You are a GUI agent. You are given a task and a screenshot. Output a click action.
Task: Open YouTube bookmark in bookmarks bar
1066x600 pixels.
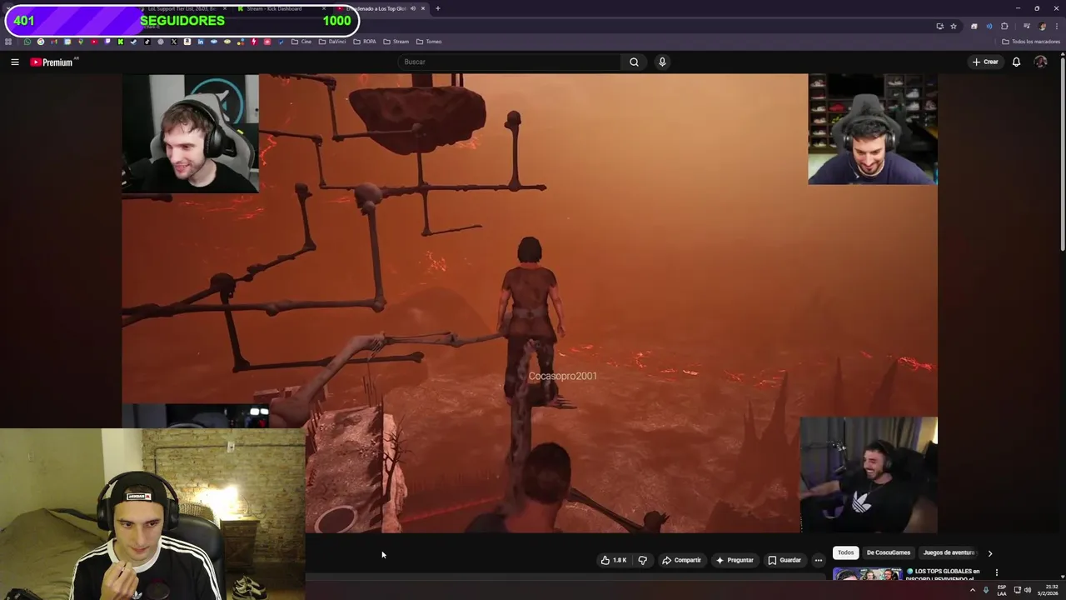click(x=94, y=42)
